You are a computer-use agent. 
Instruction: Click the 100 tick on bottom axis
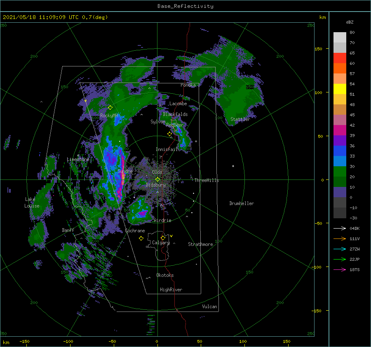pos(243,341)
